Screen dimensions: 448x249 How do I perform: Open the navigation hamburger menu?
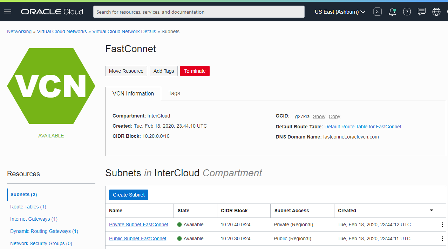coord(7,11)
